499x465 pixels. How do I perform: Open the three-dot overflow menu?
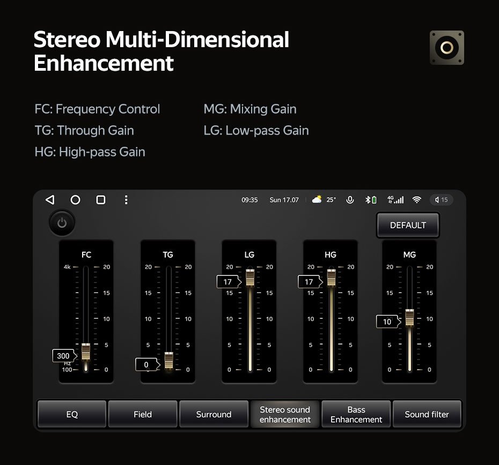pyautogui.click(x=126, y=200)
